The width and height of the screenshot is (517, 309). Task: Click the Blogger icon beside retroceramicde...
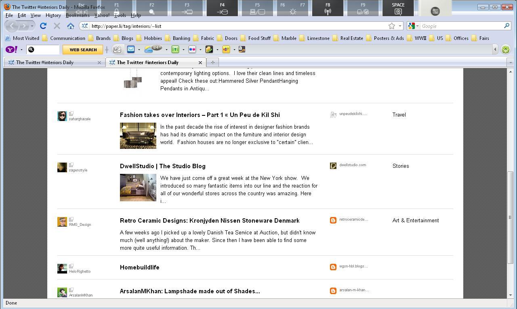click(333, 220)
